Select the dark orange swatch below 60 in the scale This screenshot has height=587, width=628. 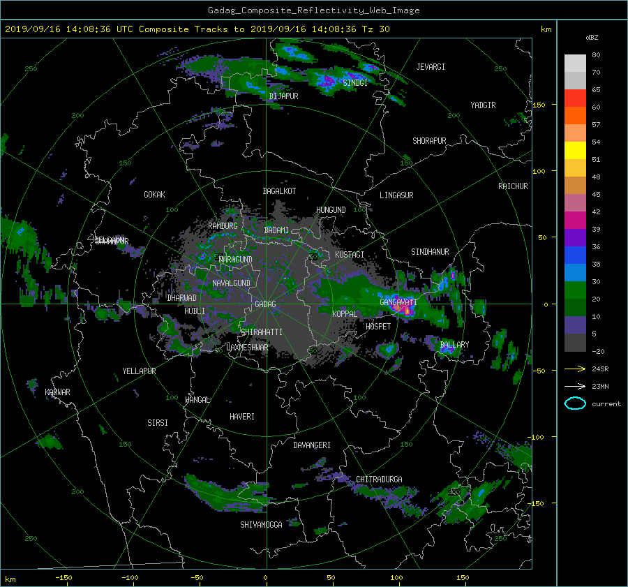coord(575,115)
